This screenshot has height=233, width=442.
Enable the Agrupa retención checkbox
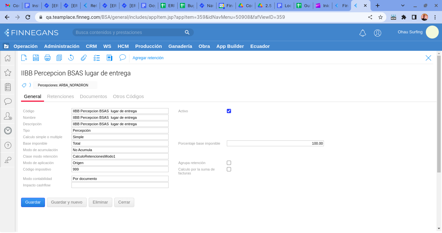pos(229,163)
